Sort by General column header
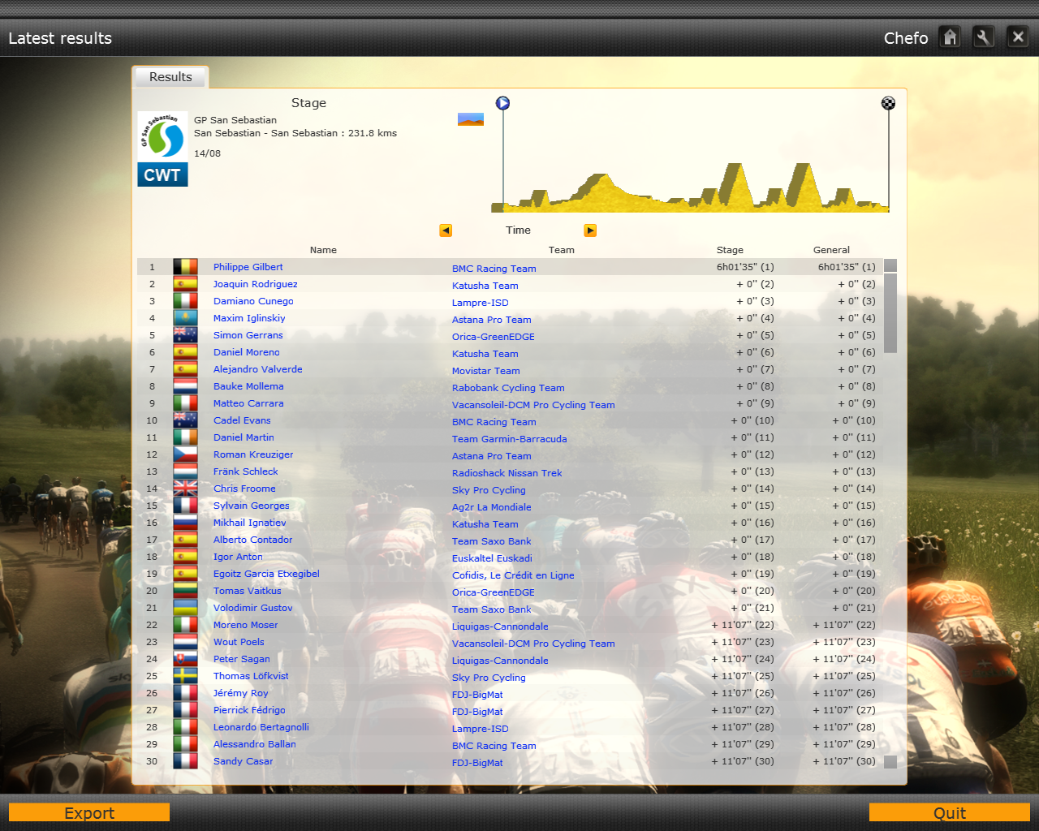This screenshot has width=1039, height=831. click(x=831, y=250)
